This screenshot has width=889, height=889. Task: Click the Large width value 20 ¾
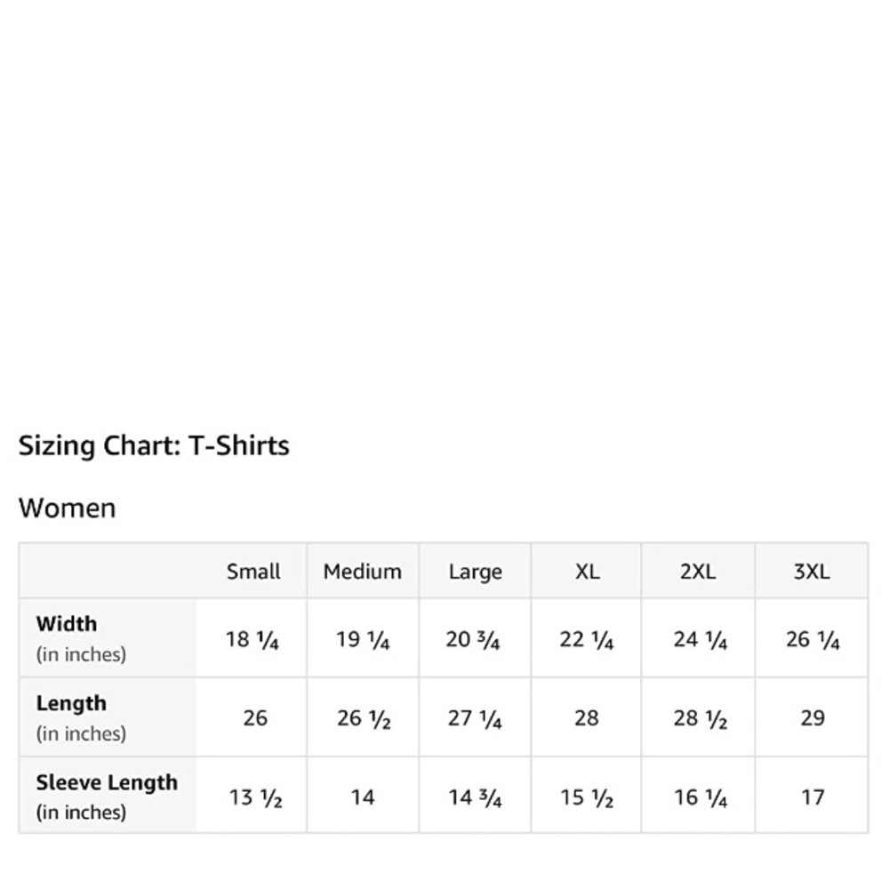tap(472, 639)
